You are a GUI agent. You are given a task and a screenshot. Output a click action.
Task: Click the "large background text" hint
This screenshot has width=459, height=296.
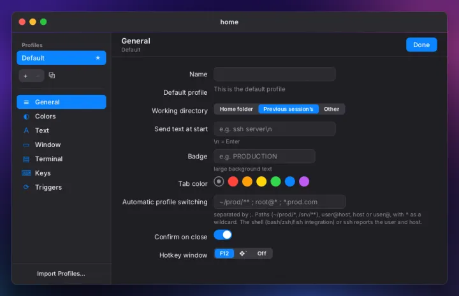243,169
